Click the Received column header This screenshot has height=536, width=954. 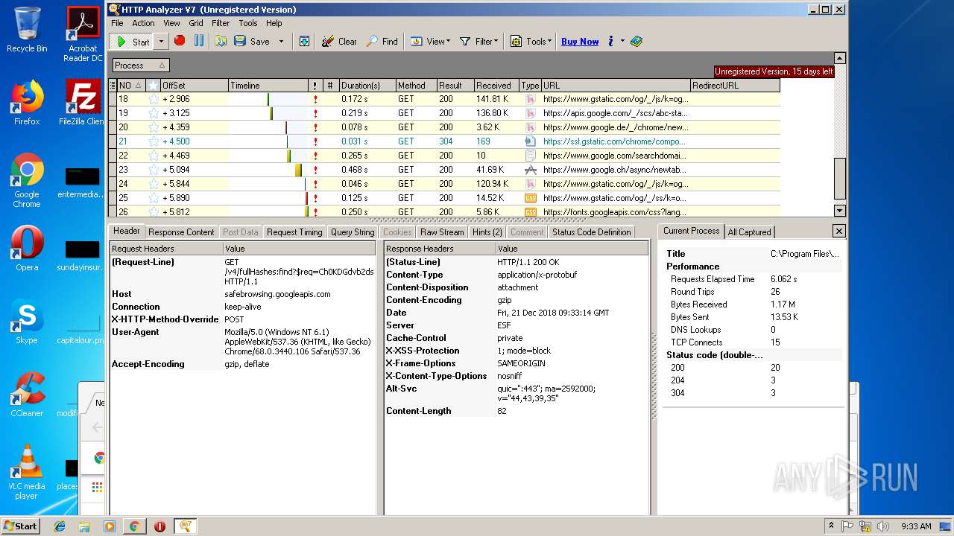496,86
